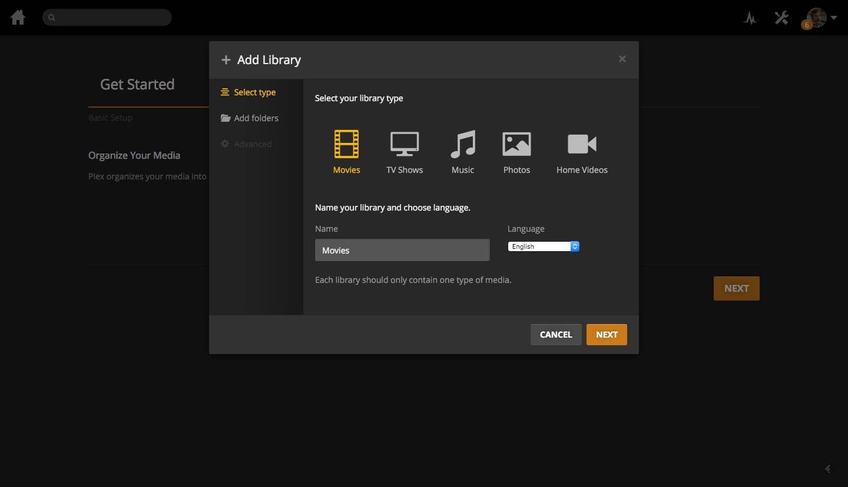Close the Add Library dialog
This screenshot has width=848, height=487.
622,59
